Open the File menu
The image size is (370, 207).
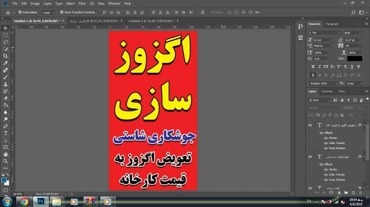[15, 4]
